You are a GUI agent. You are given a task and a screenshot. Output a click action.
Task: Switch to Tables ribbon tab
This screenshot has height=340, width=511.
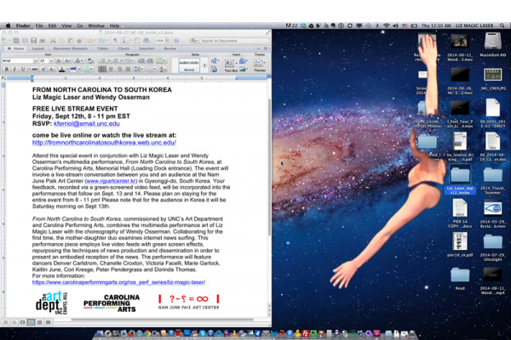click(103, 48)
